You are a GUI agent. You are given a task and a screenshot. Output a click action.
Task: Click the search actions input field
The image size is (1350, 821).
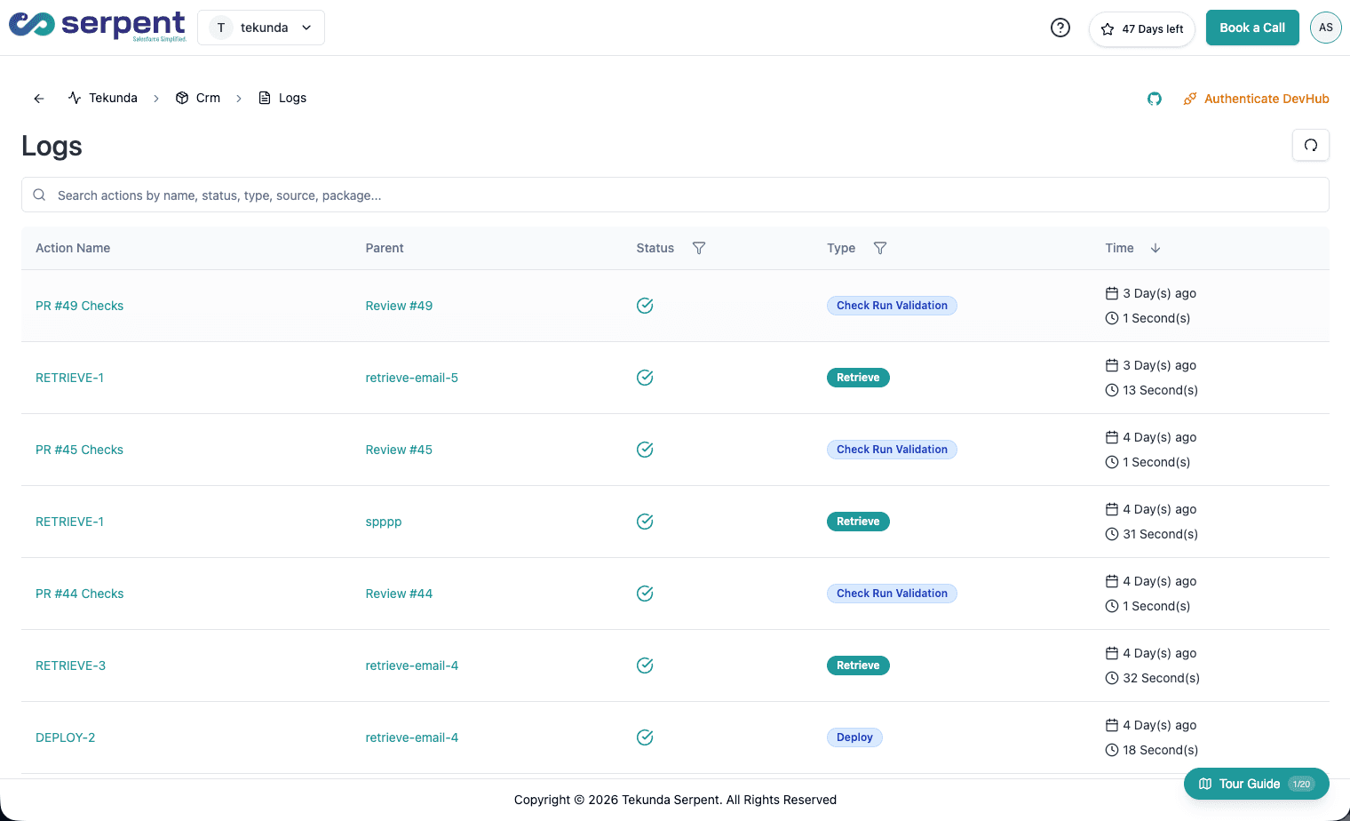point(355,194)
